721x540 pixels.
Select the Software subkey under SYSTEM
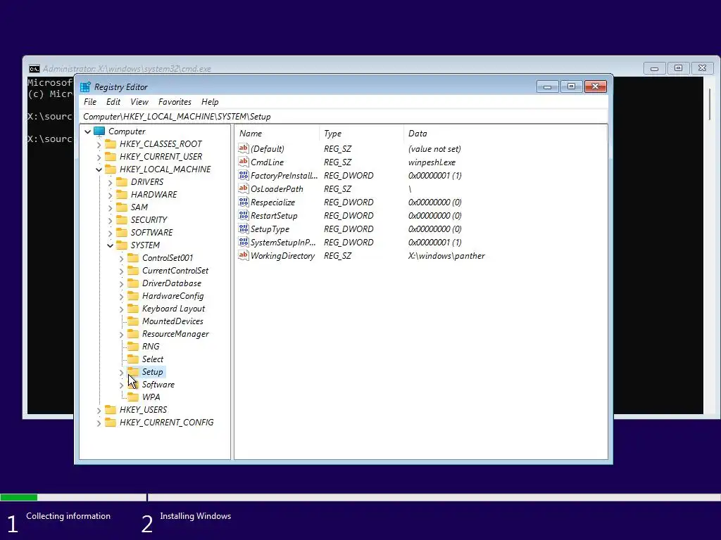[x=158, y=385]
